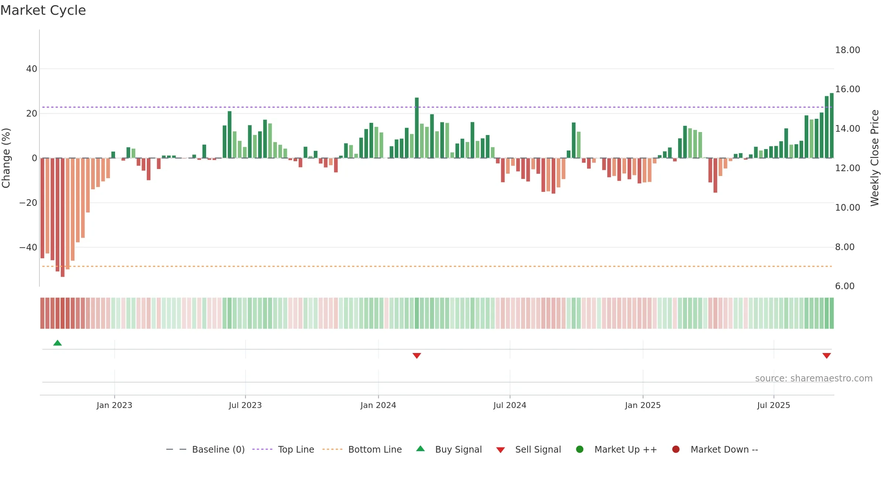The height and width of the screenshot is (498, 885).
Task: Click the green triangle icon in the legend
Action: point(420,449)
